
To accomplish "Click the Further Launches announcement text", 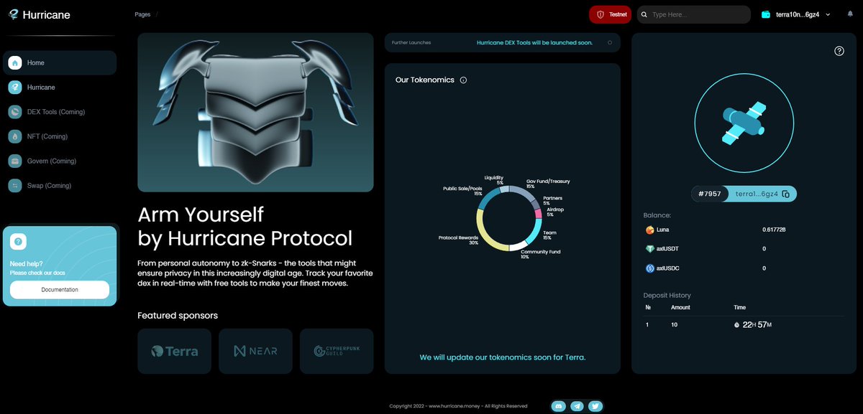I will pos(534,42).
